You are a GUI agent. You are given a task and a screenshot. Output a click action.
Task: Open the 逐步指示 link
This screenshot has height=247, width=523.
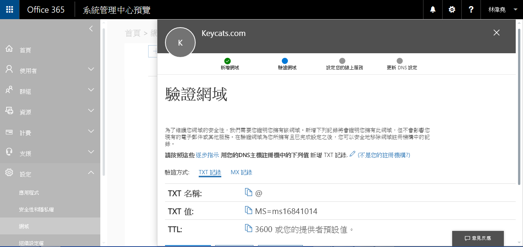(x=207, y=155)
